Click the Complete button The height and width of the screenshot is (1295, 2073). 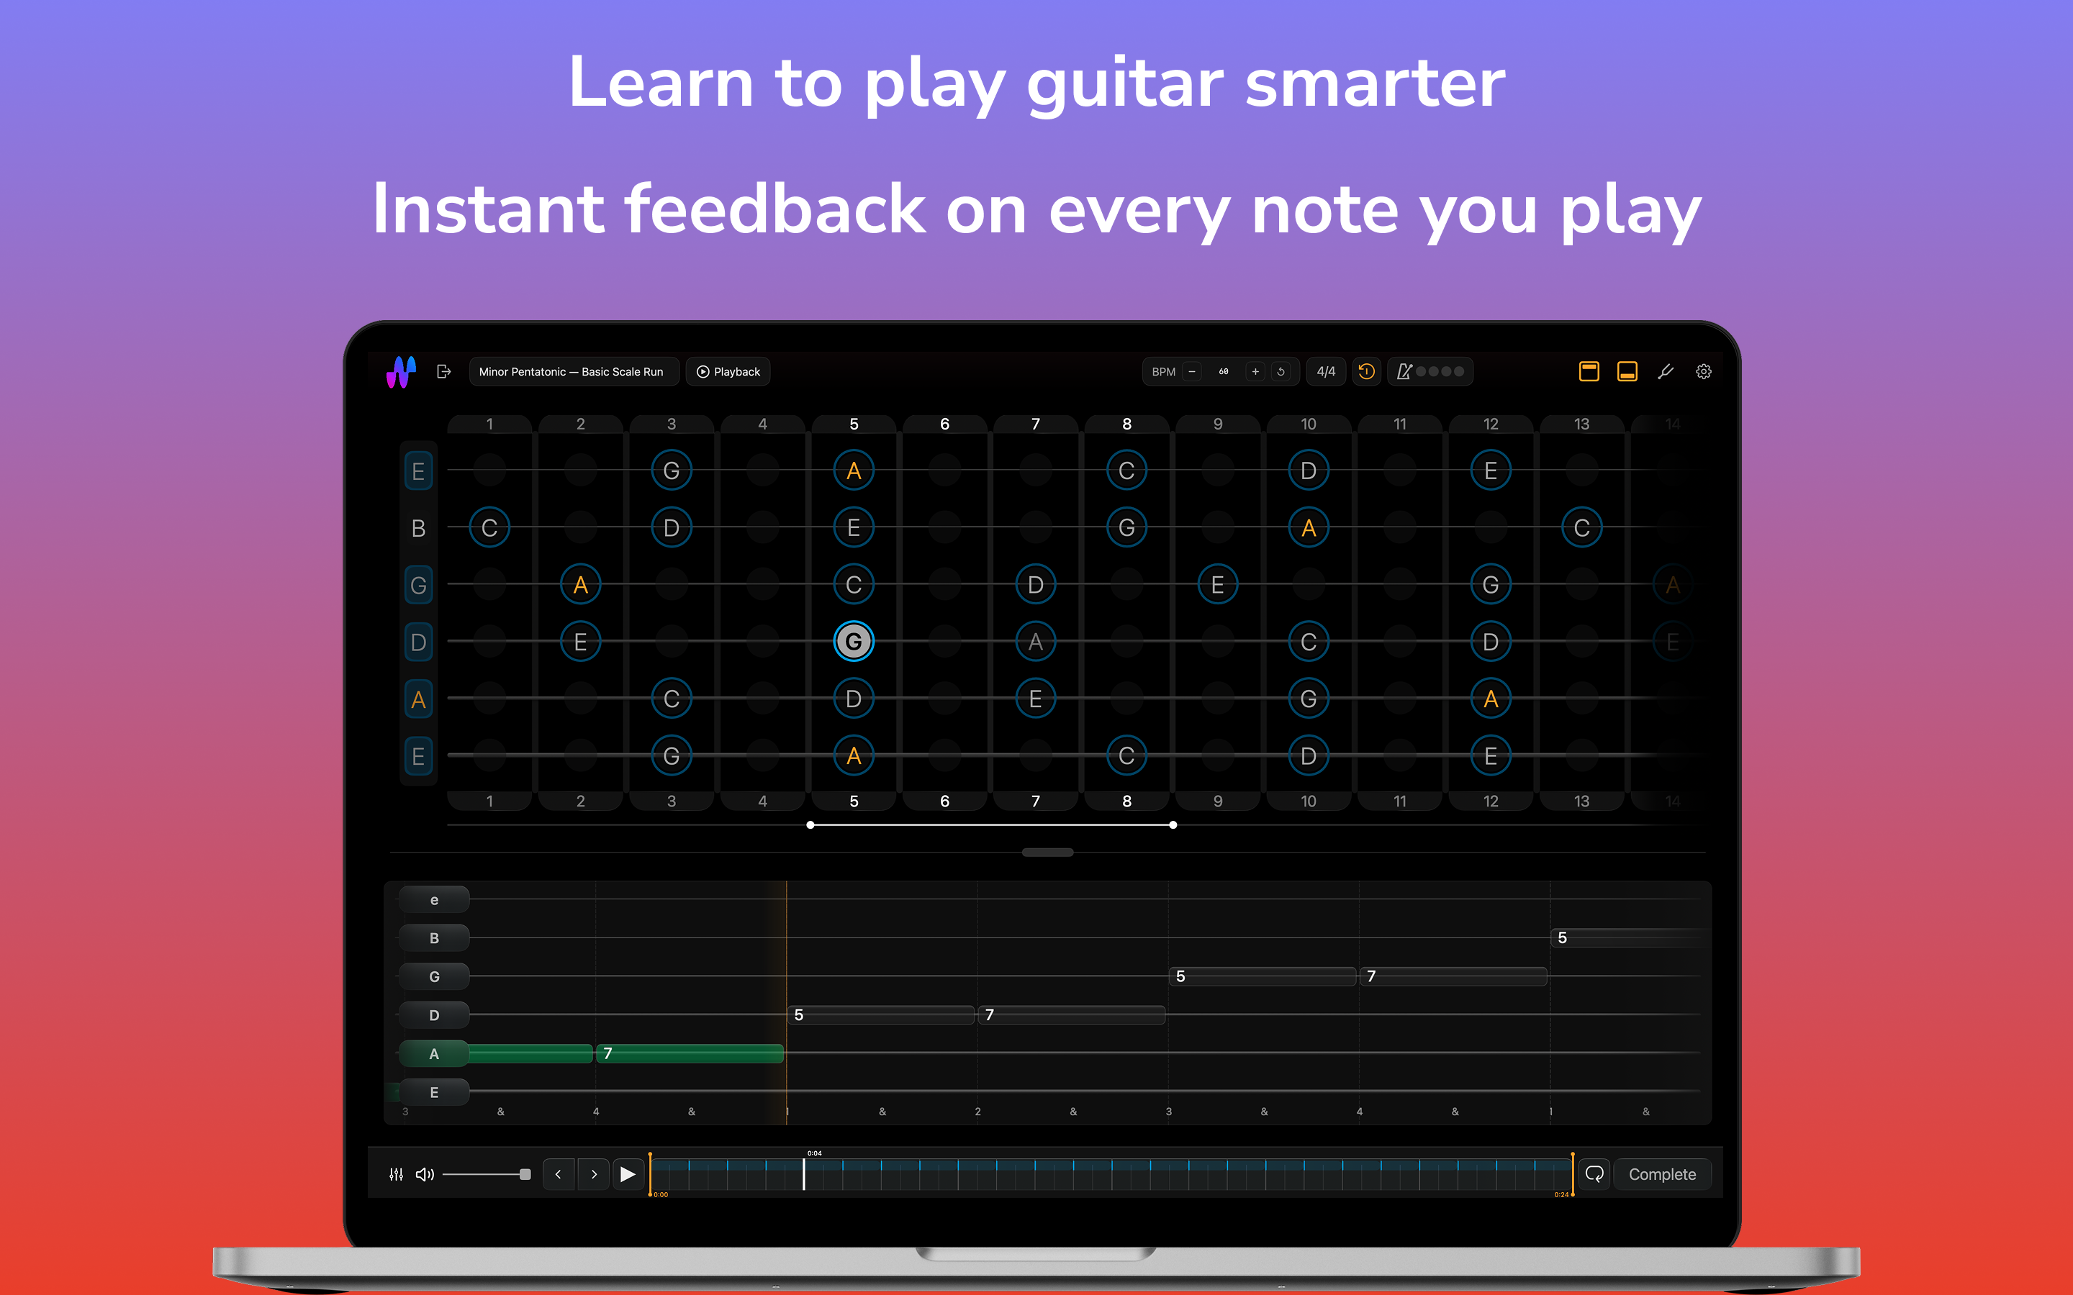click(1662, 1174)
